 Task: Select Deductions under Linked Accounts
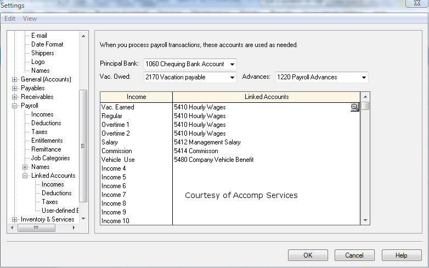[x=57, y=193]
